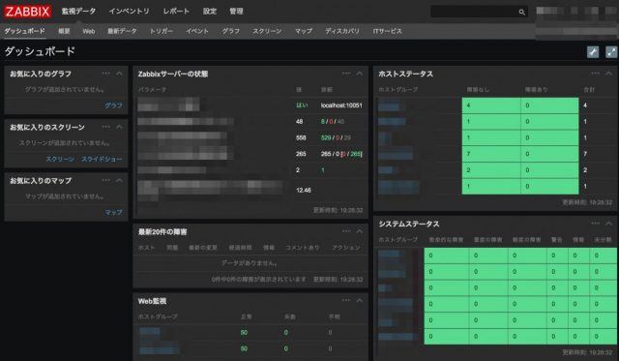The height and width of the screenshot is (361, 619).
Task: Switch to the トリガー tab
Action: (162, 31)
